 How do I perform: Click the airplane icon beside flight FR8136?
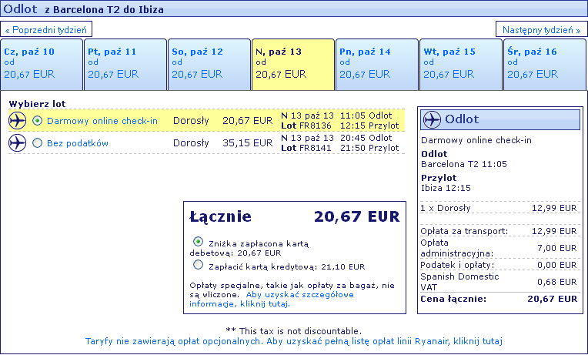click(17, 121)
